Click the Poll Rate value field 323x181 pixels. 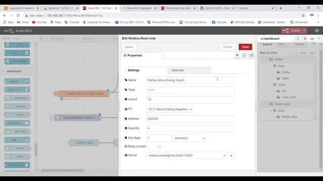158,138
